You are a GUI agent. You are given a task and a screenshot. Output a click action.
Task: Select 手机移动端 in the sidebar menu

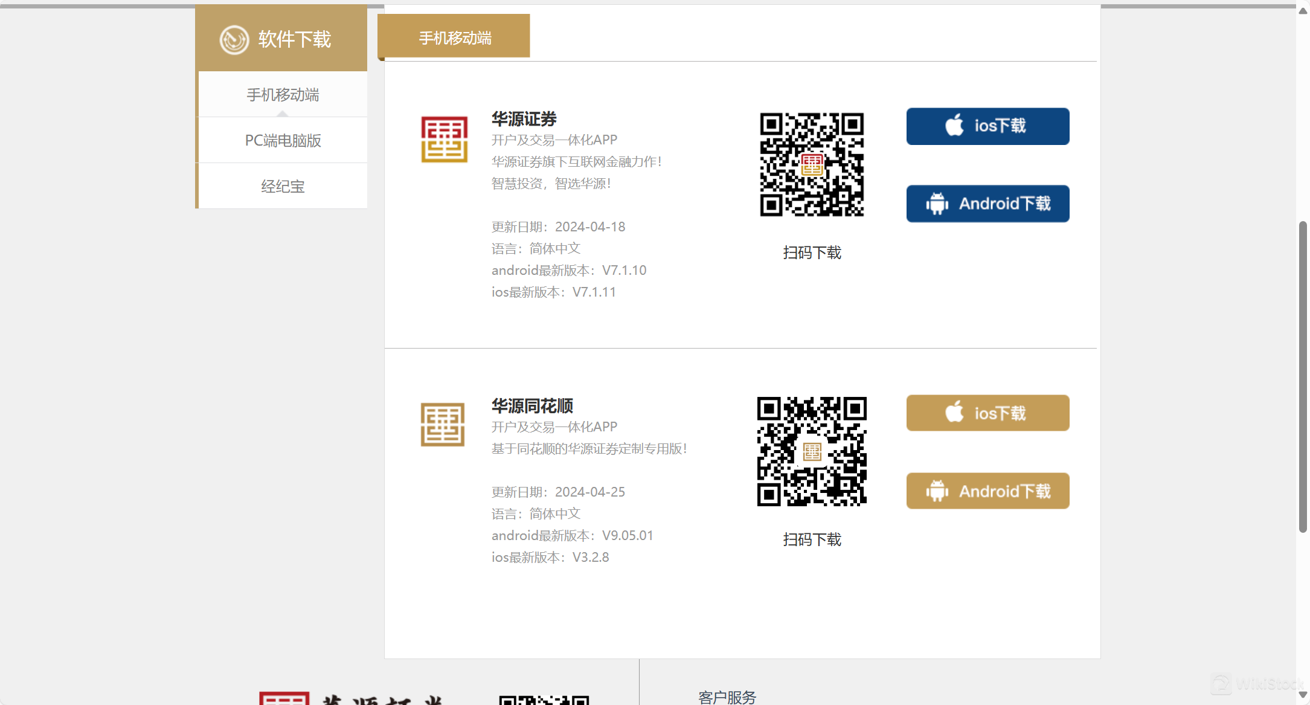(283, 95)
